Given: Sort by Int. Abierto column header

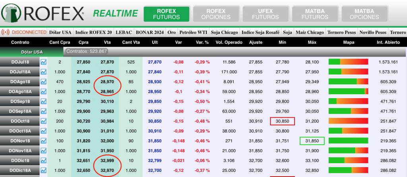Looking at the screenshot, I should pos(388,42).
